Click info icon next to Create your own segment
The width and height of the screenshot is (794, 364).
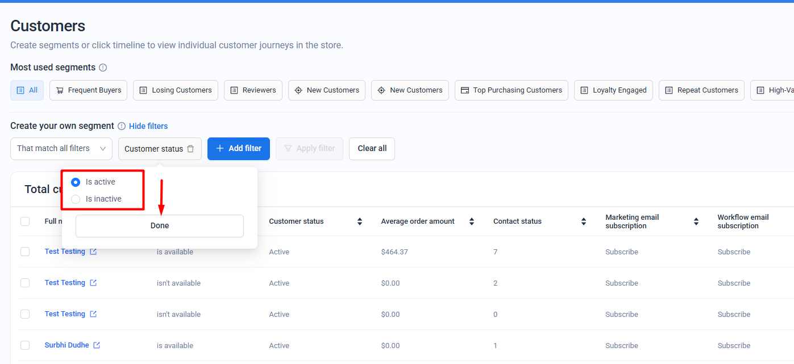(x=122, y=126)
